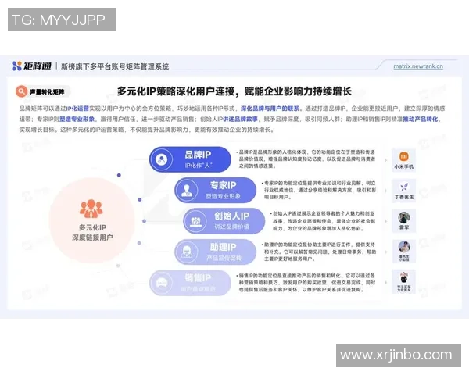Viewport: 469px width, 375px height.
Task: Click the 讲述品牌价值 subtitle
Action: tap(232, 227)
